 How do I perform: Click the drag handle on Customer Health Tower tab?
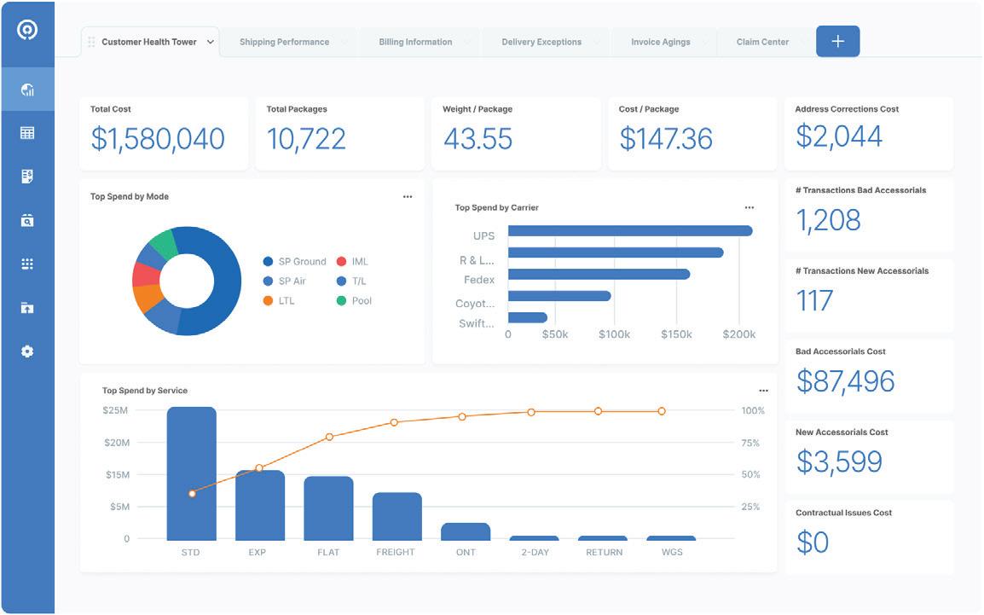pyautogui.click(x=91, y=42)
